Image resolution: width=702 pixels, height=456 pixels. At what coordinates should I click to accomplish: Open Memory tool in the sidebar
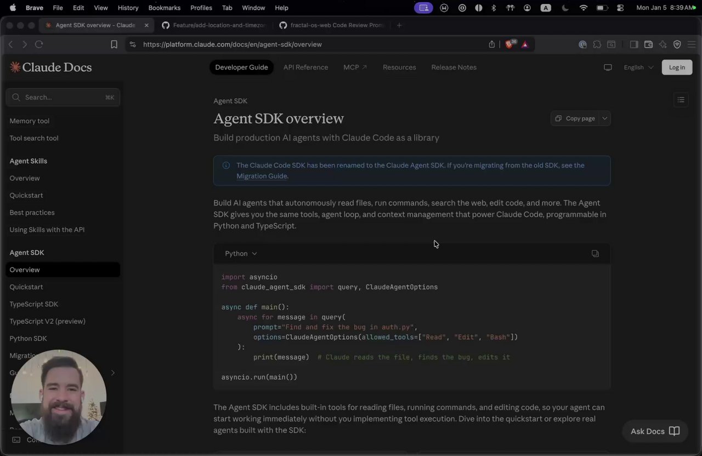click(30, 121)
